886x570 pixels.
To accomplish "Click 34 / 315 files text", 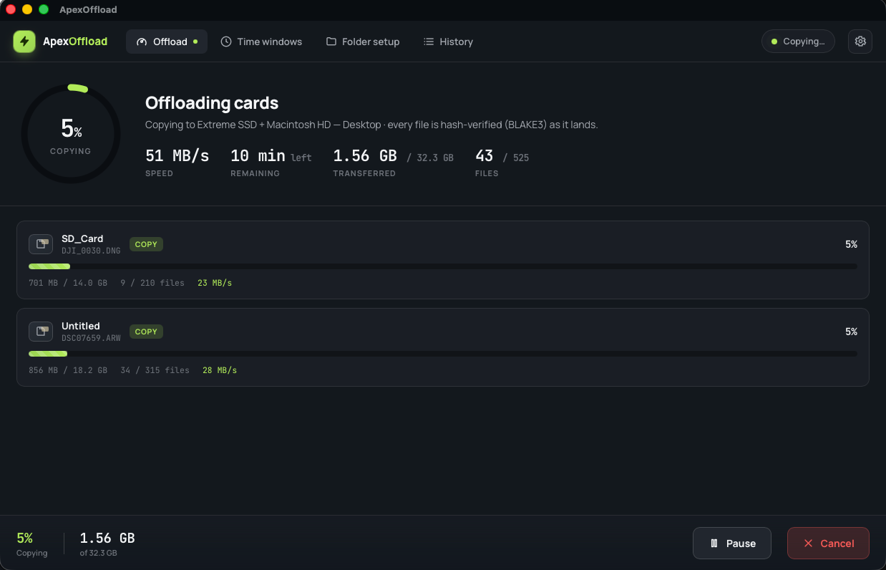I will coord(155,370).
